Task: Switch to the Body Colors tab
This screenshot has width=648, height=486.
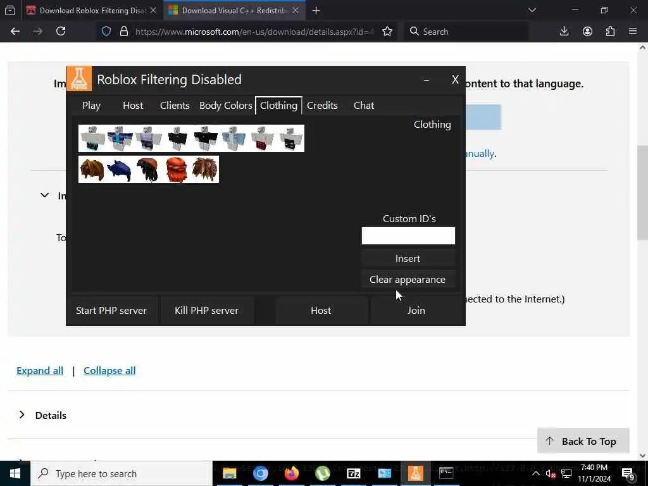Action: pyautogui.click(x=226, y=106)
